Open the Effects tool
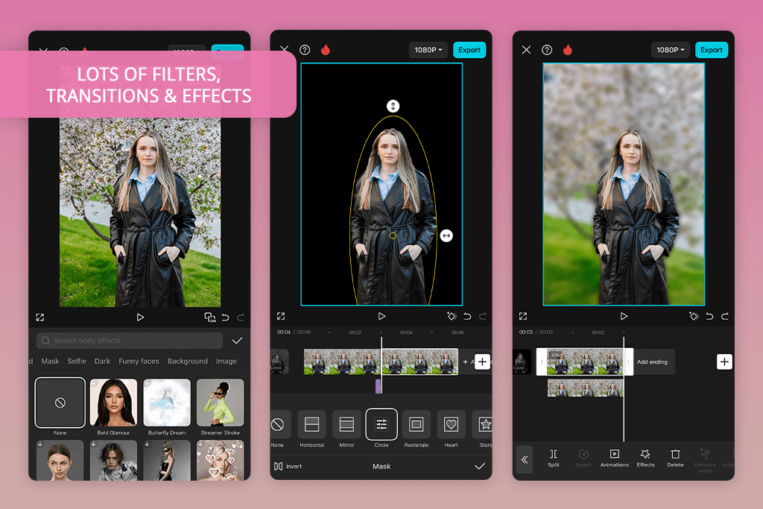The height and width of the screenshot is (509, 763). [645, 458]
